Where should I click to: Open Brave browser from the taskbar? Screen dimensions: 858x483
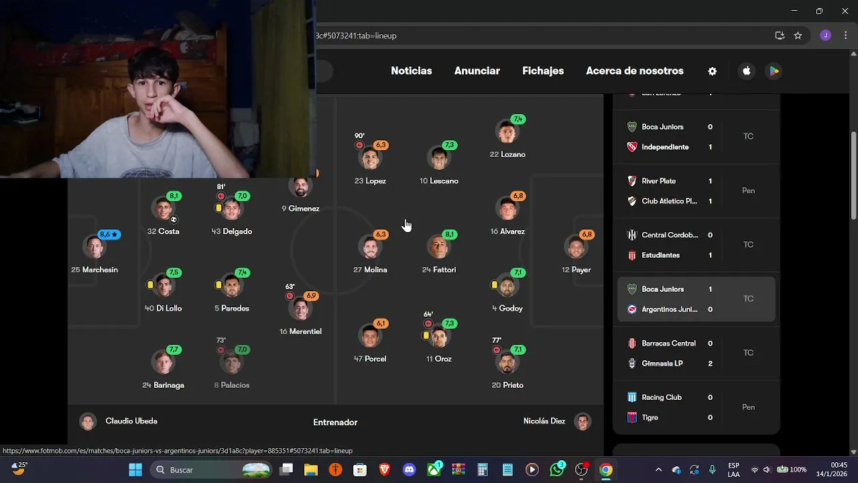point(385,470)
